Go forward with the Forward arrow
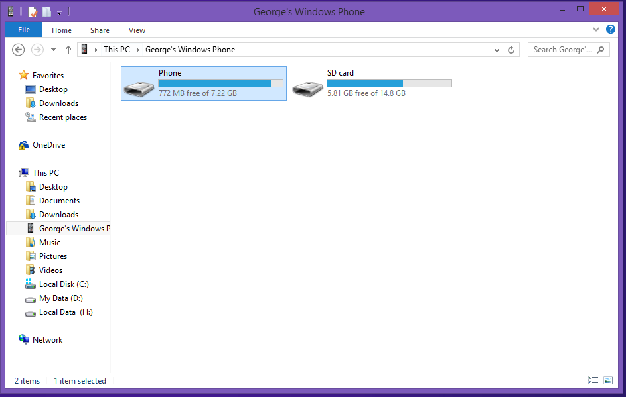This screenshot has height=397, width=626. pos(38,50)
